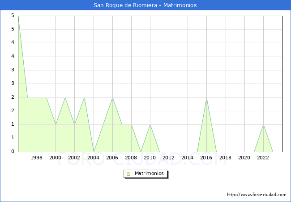Click the 2016 data peak on chart

point(206,98)
